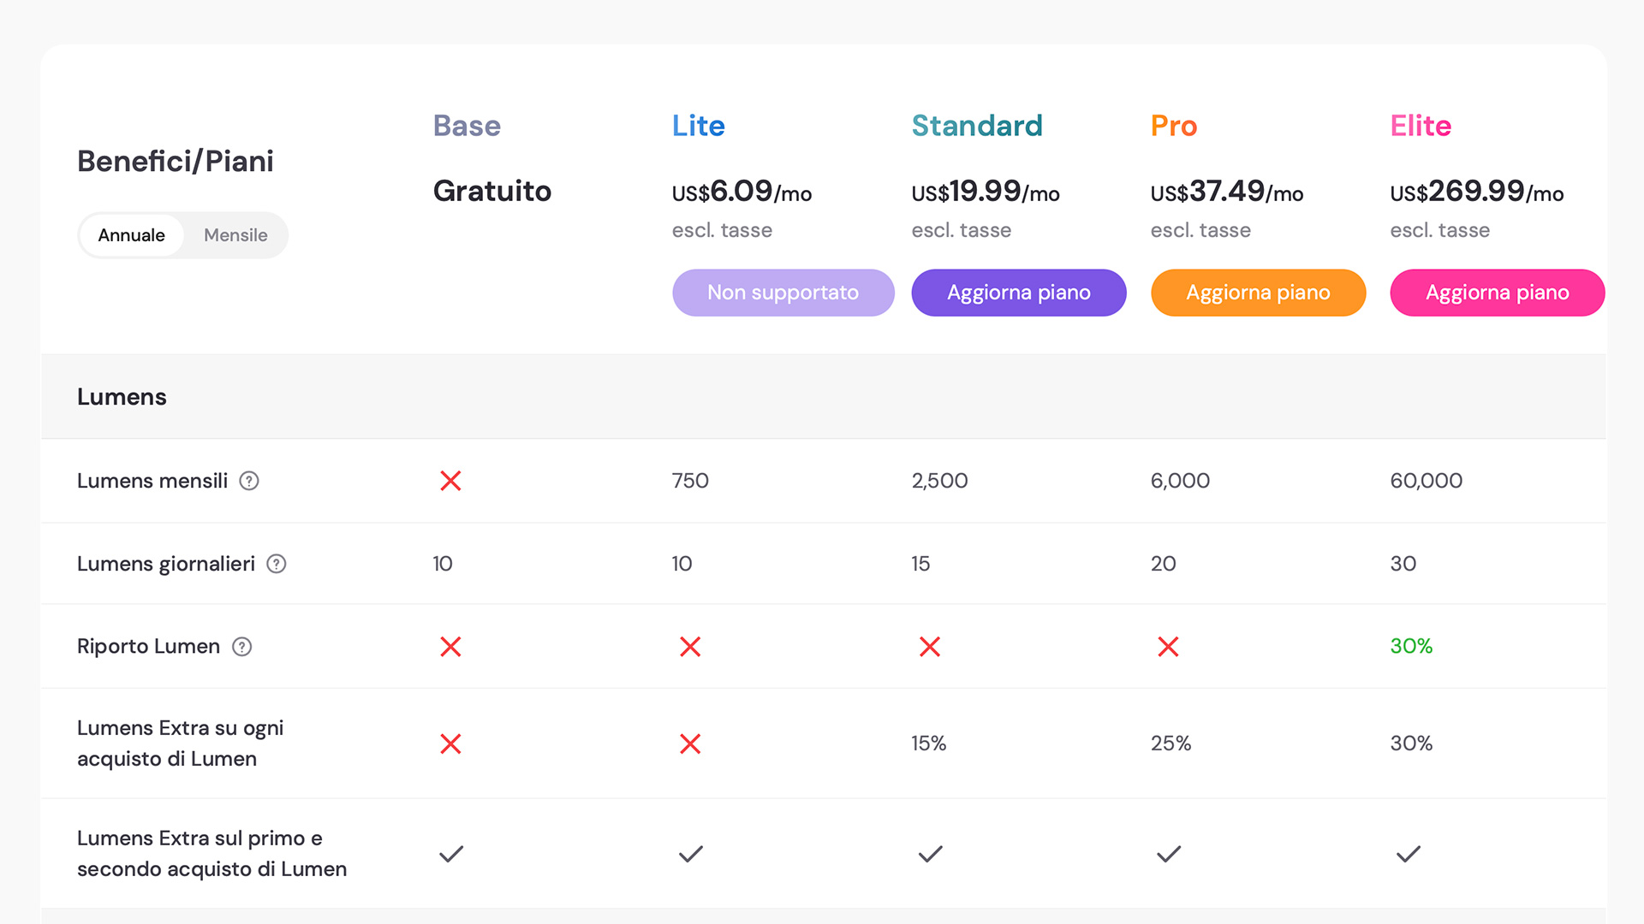
Task: Click the red X for Lite Lumens Extra su ogni acquisto
Action: [x=690, y=743]
